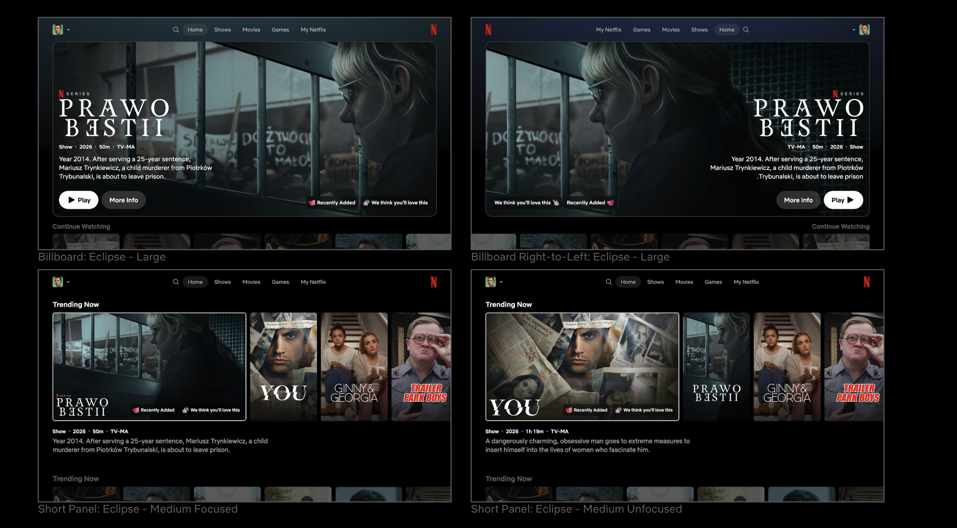
Task: Open My Netflix in Billboard Eclipse Large panel
Action: point(313,30)
